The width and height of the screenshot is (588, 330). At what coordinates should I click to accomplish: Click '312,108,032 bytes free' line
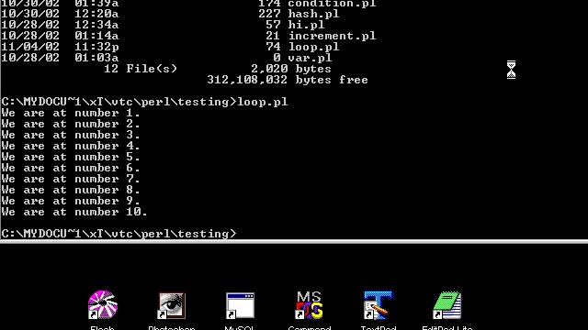tap(288, 80)
